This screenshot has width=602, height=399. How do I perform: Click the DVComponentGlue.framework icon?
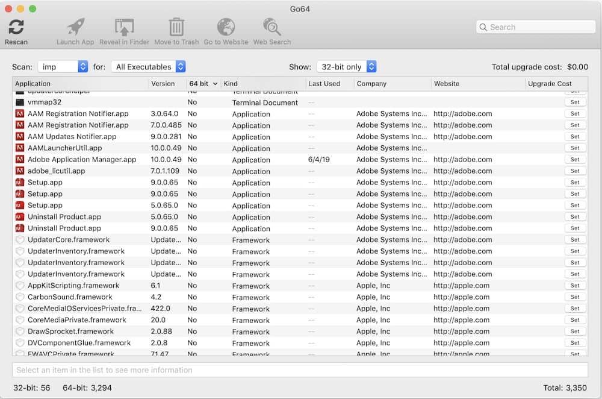(x=20, y=343)
